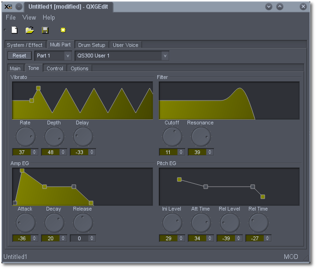Click the Pitch EG Rel Time knob

click(x=258, y=223)
